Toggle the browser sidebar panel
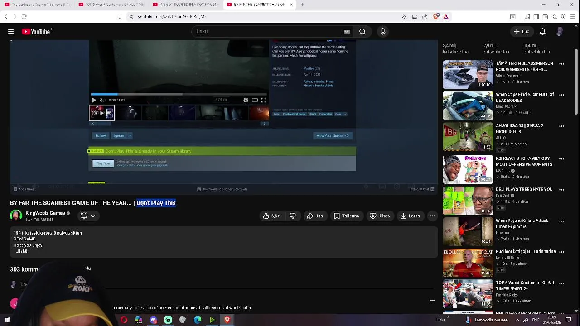580x326 pixels. click(536, 17)
